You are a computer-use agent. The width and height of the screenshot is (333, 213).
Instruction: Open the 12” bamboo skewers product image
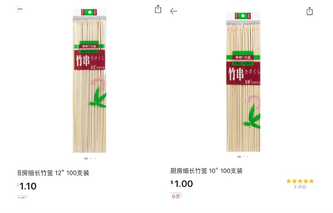pyautogui.click(x=89, y=81)
